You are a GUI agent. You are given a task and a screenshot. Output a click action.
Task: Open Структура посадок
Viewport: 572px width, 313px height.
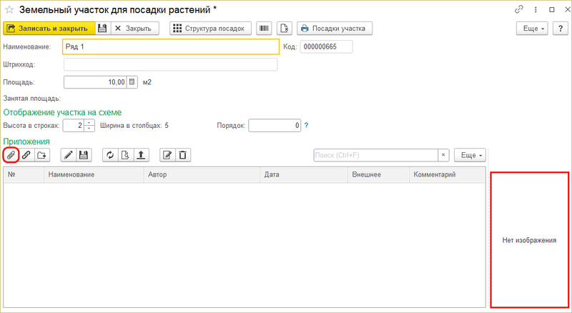click(210, 29)
